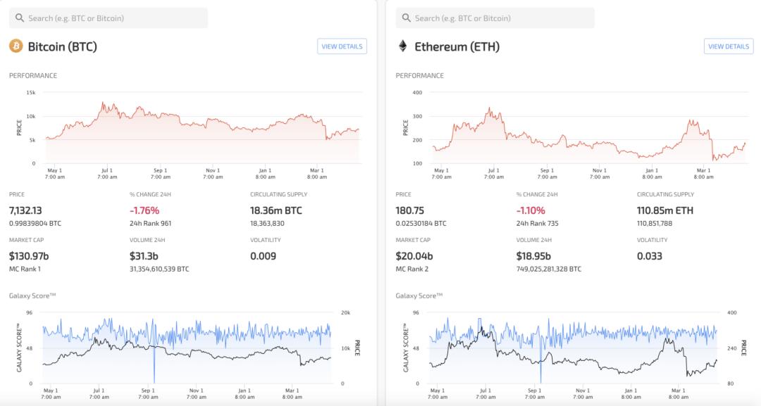Click the orange Bitcoin logo icon

click(x=16, y=46)
